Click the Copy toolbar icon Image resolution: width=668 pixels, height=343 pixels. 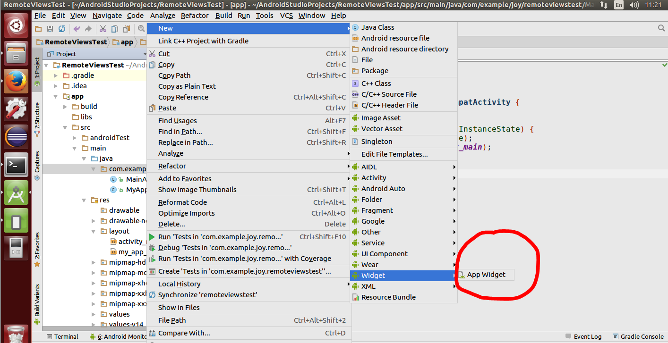click(x=115, y=29)
